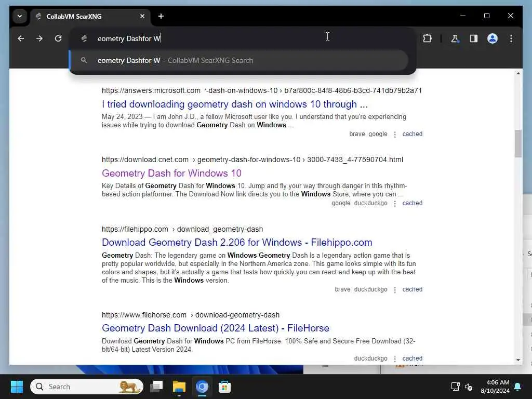The width and height of the screenshot is (532, 399).
Task: Open the tab search dropdown arrow
Action: click(20, 16)
